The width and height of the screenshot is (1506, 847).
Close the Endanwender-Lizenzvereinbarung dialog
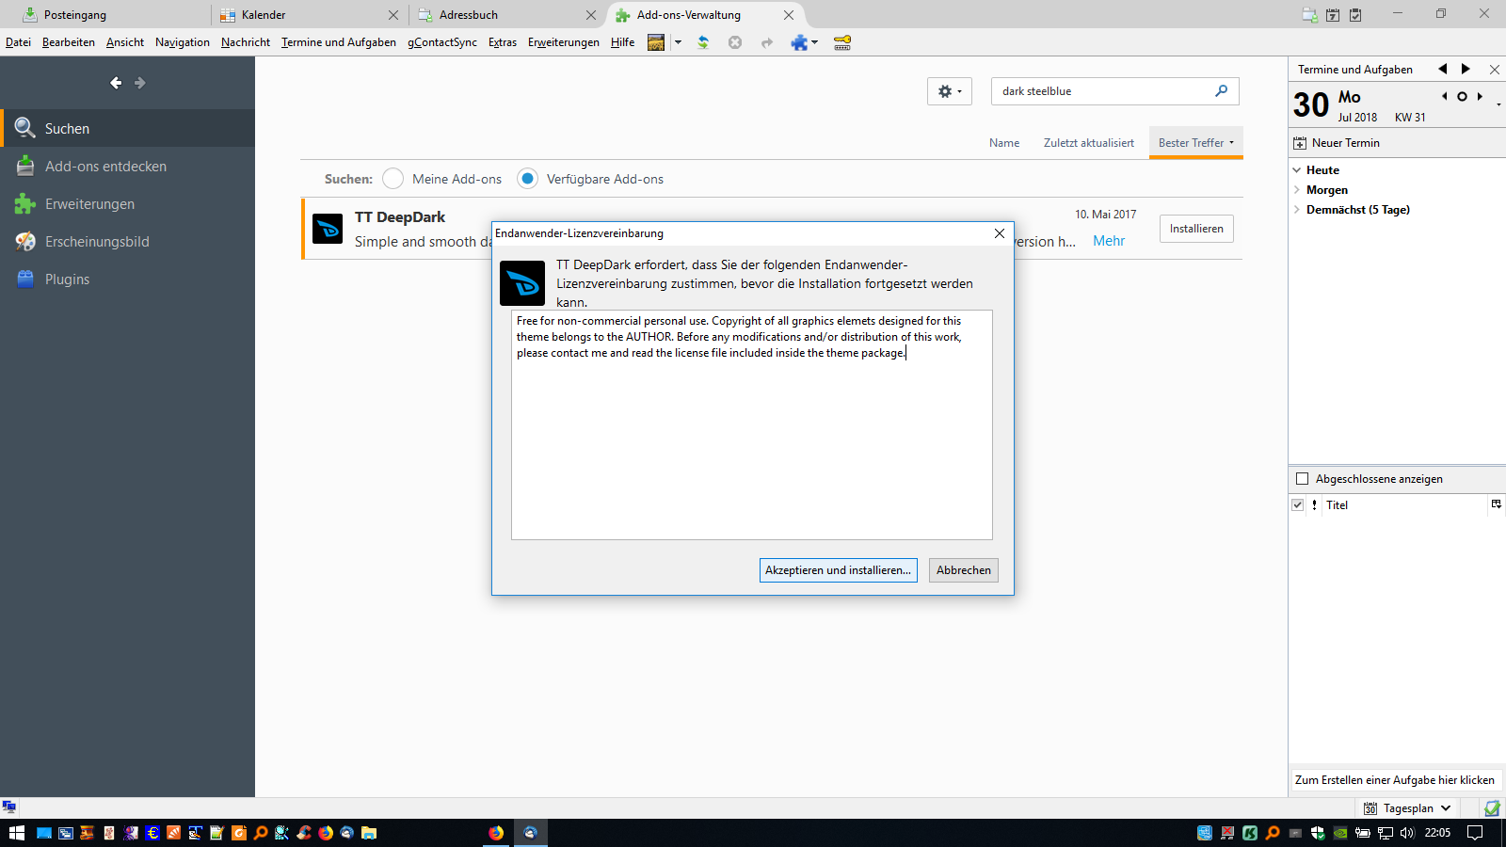point(1000,233)
